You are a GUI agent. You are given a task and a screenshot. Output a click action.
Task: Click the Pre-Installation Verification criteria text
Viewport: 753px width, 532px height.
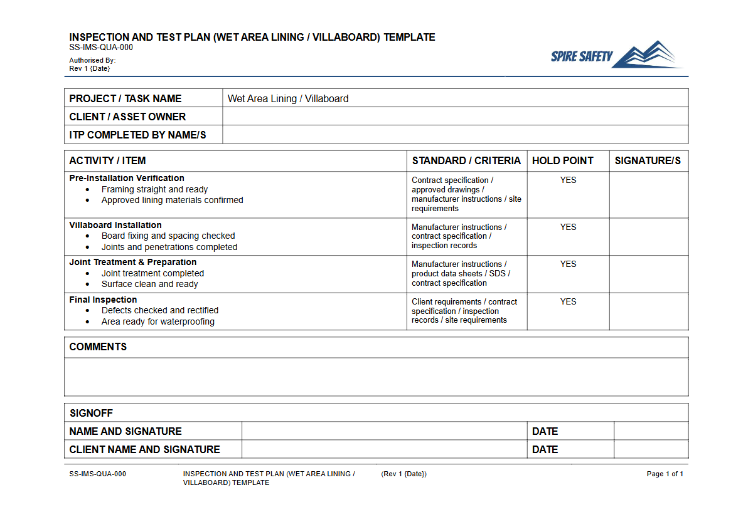point(466,194)
